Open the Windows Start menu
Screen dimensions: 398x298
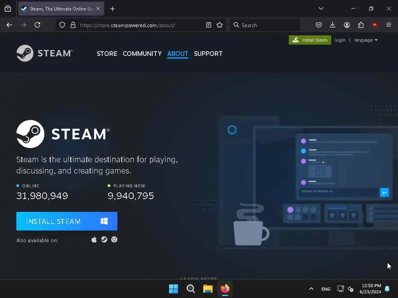click(174, 289)
